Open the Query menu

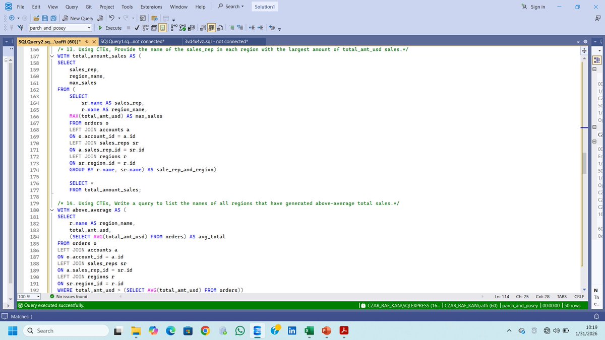[x=72, y=7]
